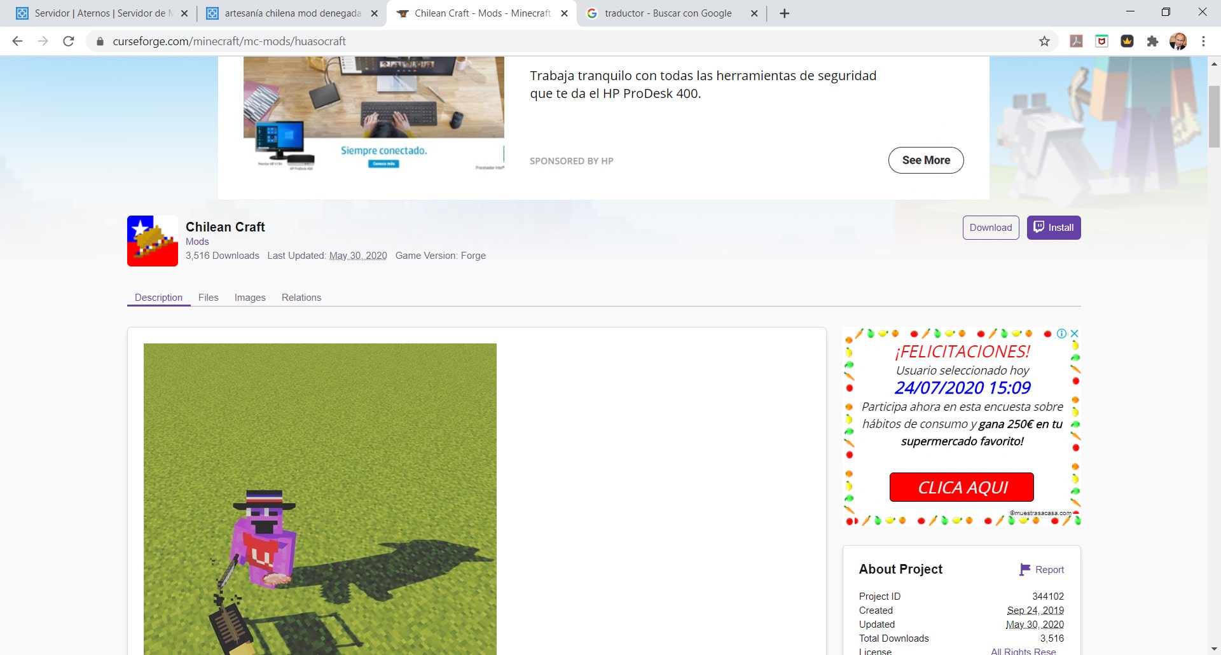1221x655 pixels.
Task: Open the Chilean Craft title link
Action: pos(225,227)
